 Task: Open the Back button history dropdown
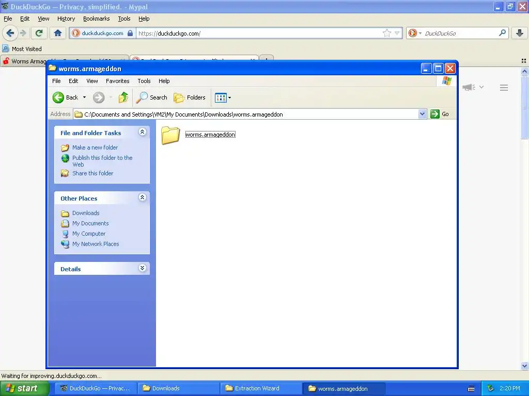click(x=84, y=97)
